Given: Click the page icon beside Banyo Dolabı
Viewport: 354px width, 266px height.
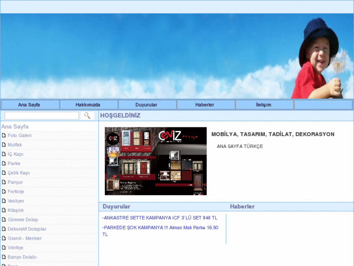Looking at the screenshot, I should coord(3,257).
